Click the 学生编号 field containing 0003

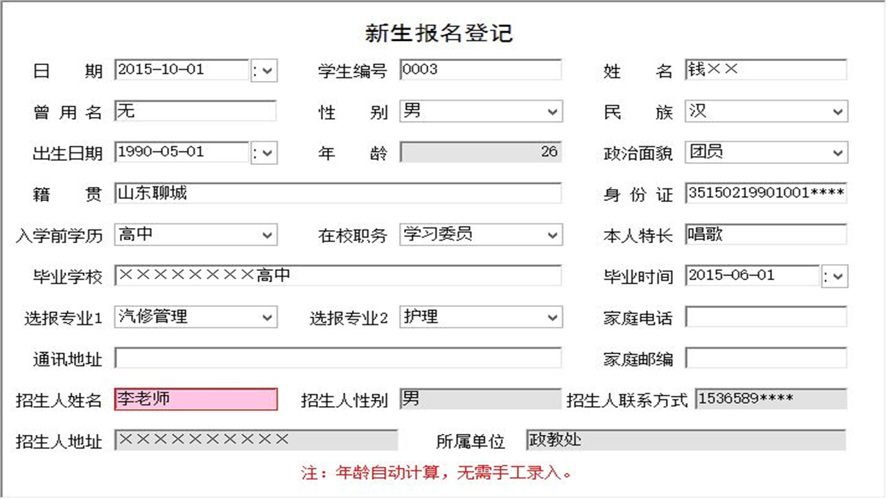point(480,69)
